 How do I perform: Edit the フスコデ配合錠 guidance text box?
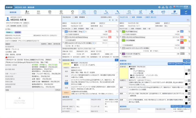click(x=156, y=101)
